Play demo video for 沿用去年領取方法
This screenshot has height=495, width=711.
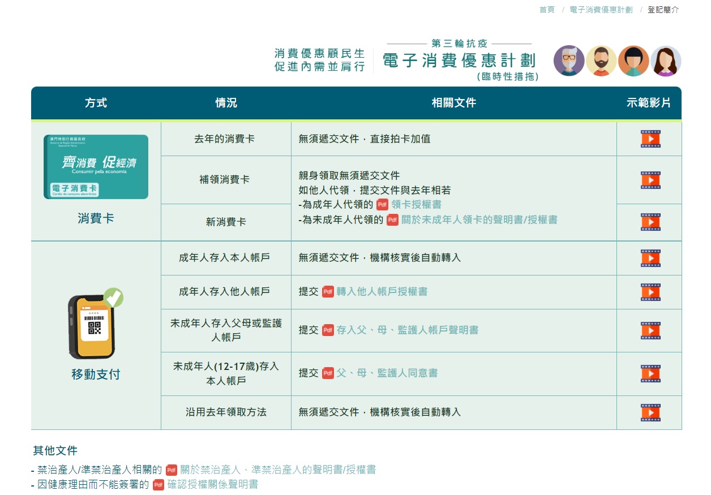[650, 412]
